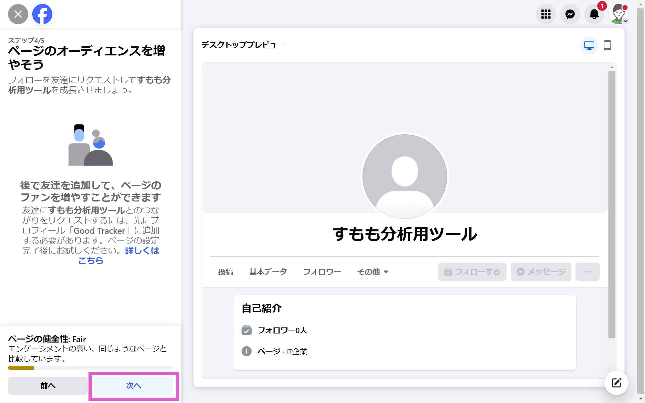Image resolution: width=645 pixels, height=403 pixels.
Task: Select the 基本データ tab
Action: tap(268, 272)
